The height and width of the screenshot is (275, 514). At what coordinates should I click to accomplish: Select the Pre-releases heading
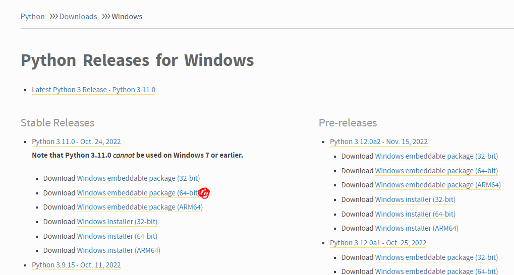click(x=348, y=123)
